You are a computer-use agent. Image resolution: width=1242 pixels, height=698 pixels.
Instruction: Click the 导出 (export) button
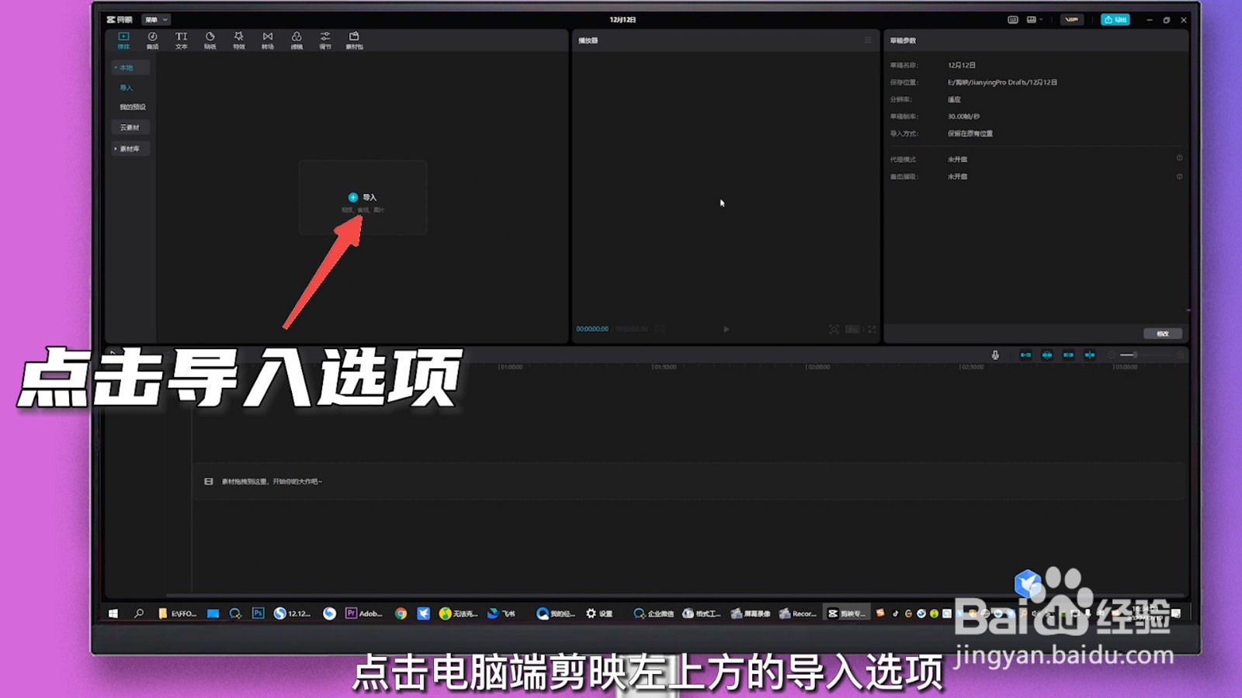tap(1117, 19)
